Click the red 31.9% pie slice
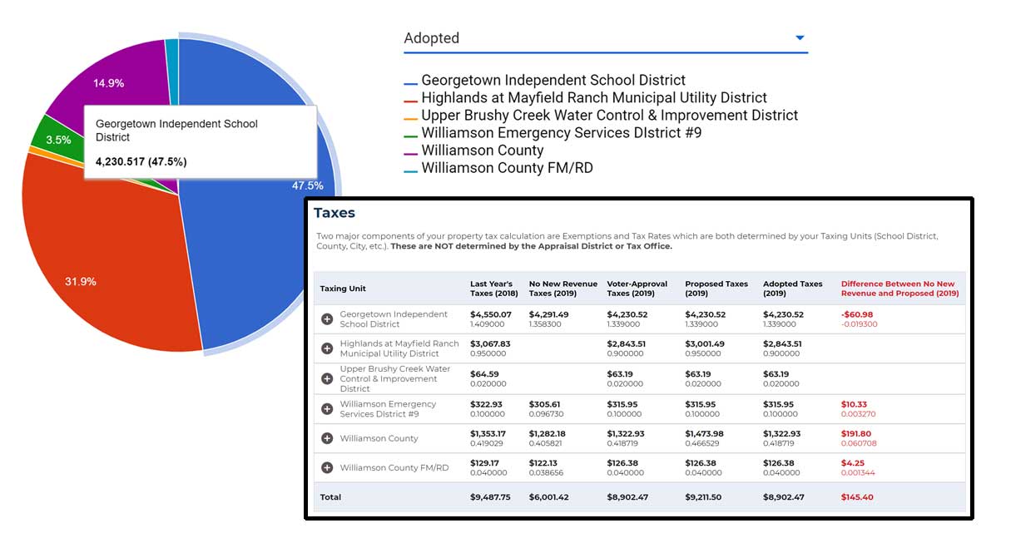The height and width of the screenshot is (548, 1011). (108, 266)
